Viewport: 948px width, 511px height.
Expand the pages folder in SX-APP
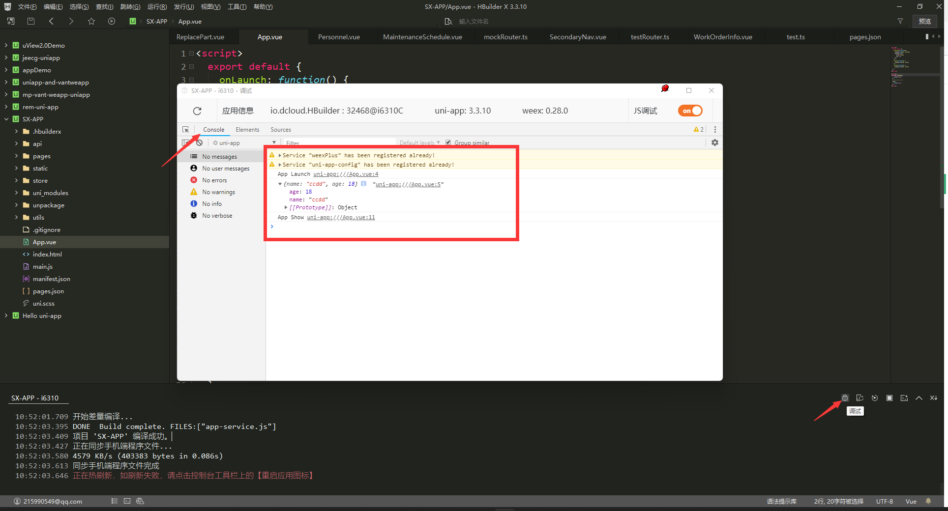pyautogui.click(x=17, y=156)
